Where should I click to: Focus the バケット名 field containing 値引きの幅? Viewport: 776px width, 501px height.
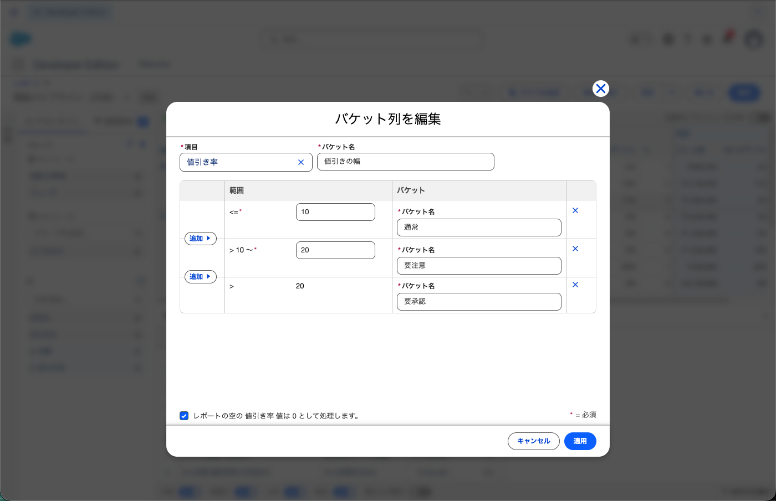tap(405, 162)
